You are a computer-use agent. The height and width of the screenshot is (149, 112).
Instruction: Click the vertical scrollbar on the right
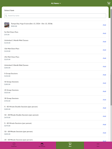coord(111,57)
